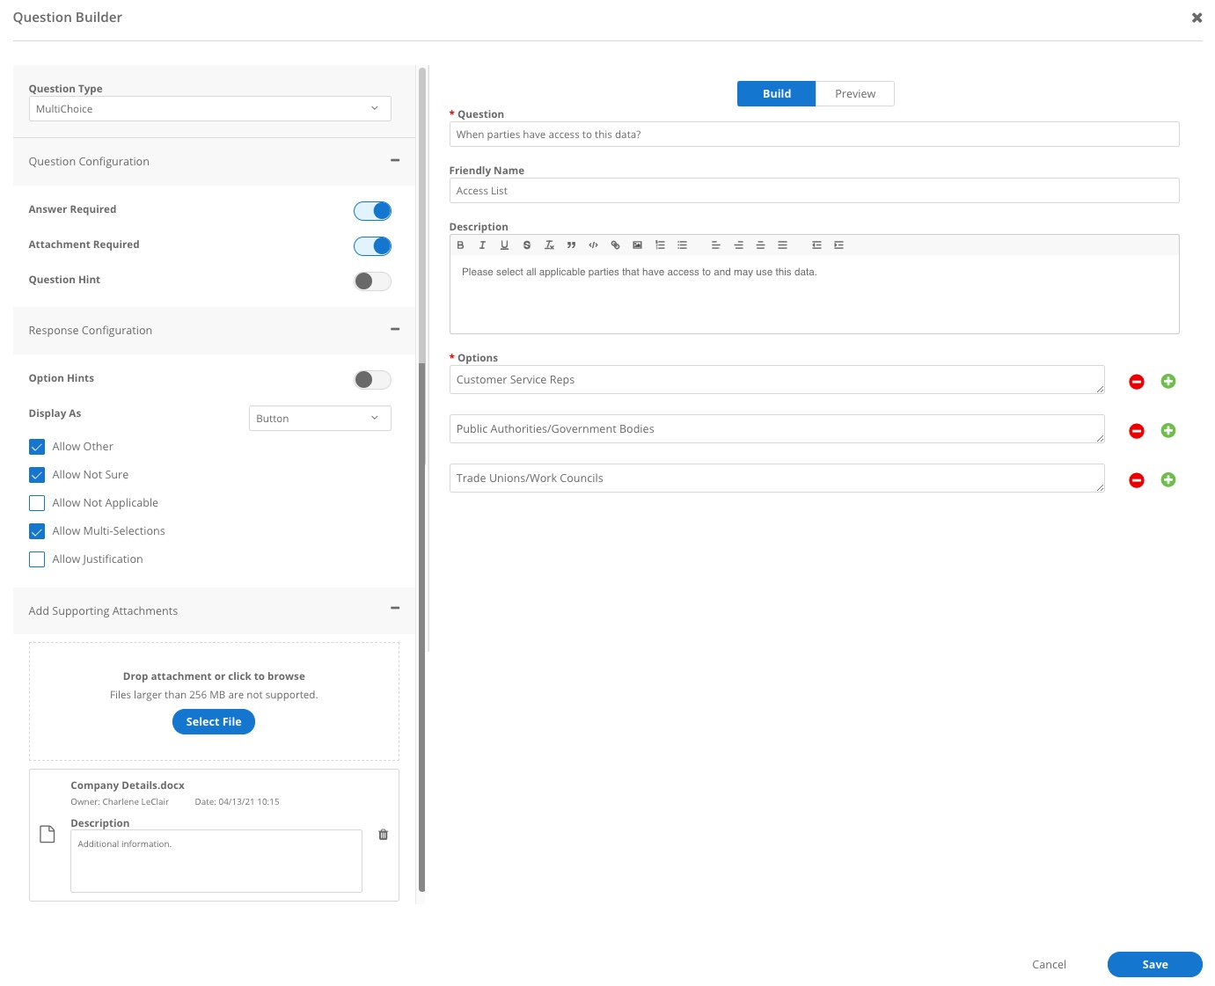Open the Display As dropdown
Viewport: 1215px width, 986px height.
[x=319, y=418]
